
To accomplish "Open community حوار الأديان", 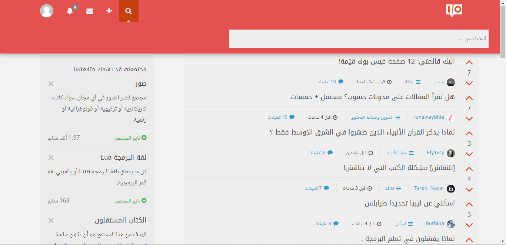I will point(400,153).
